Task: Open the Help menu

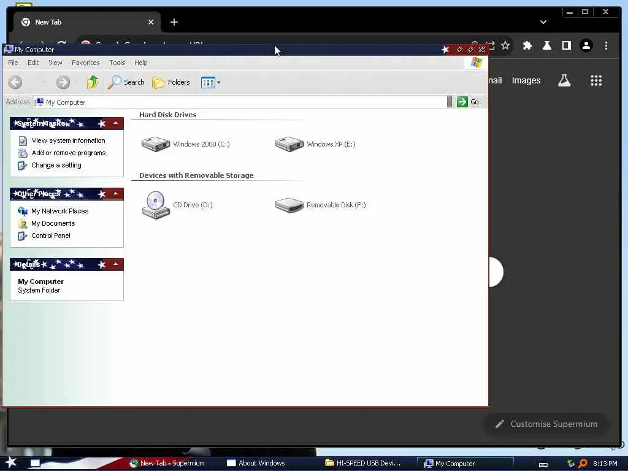Action: [140, 63]
